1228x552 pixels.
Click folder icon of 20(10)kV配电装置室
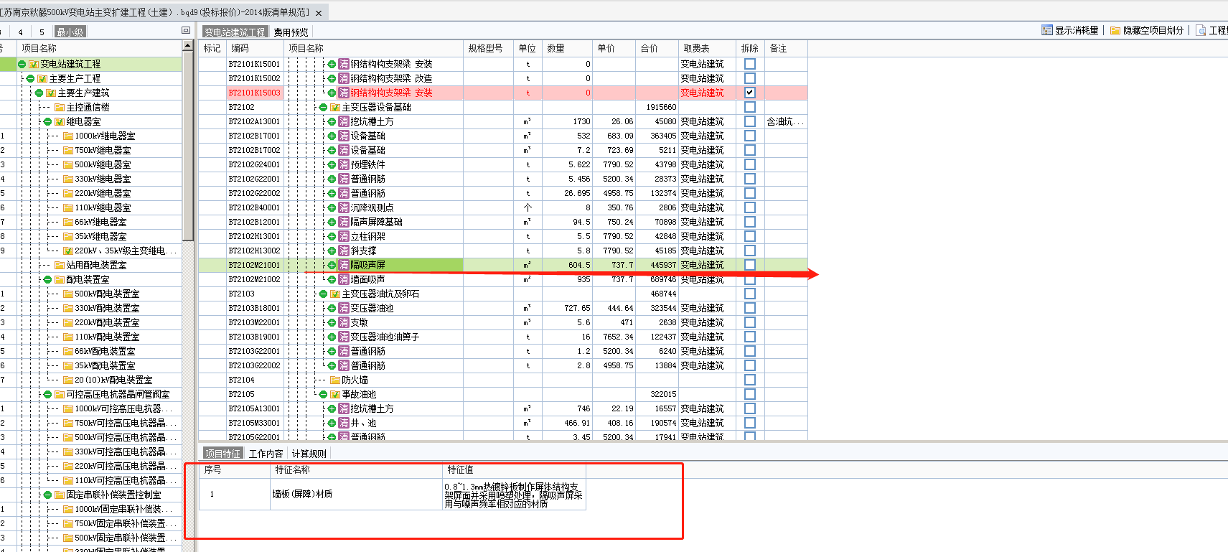pos(68,380)
